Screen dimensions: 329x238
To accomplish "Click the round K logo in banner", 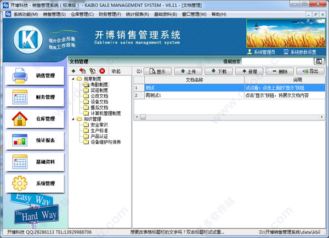I will pos(29,39).
